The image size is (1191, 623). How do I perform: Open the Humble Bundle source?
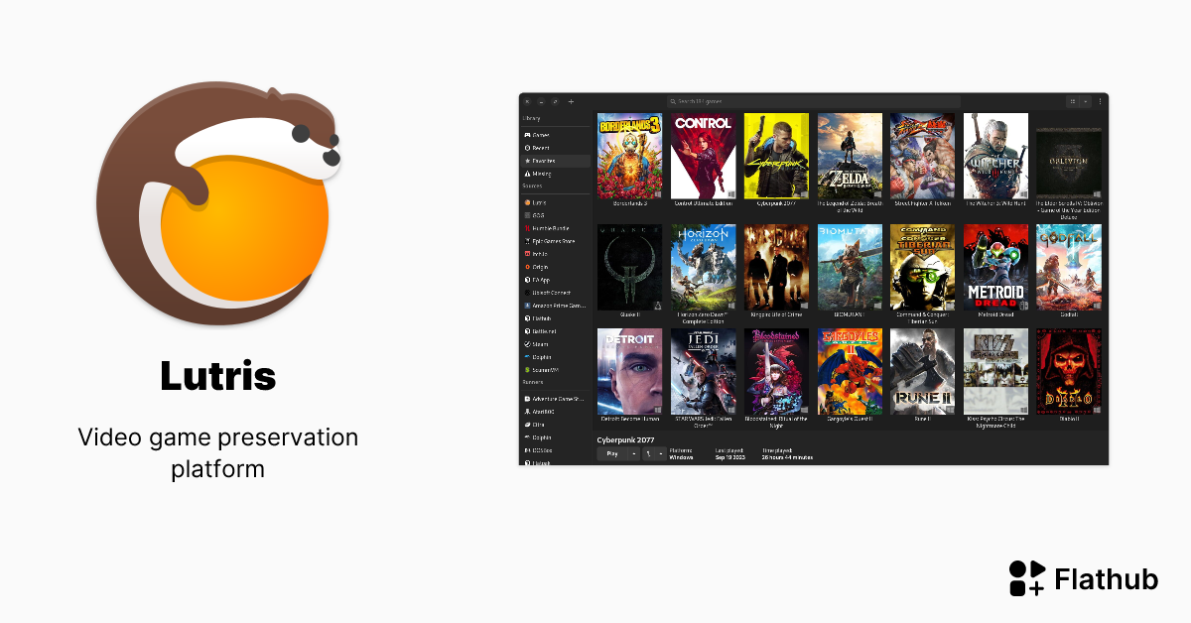coord(556,228)
